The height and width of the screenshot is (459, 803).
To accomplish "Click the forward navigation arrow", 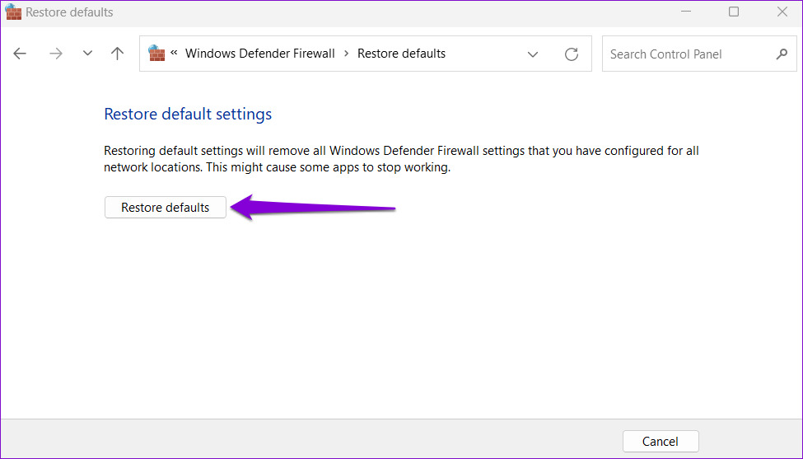I will point(55,54).
